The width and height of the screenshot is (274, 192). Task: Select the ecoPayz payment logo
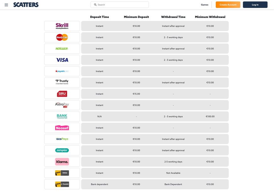62,139
